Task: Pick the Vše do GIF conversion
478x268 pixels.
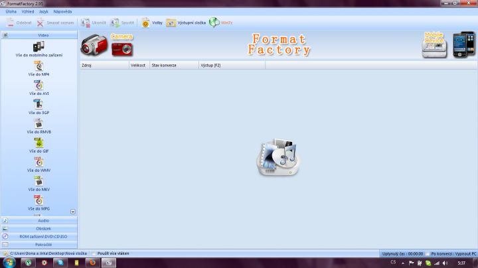Action: 39,145
